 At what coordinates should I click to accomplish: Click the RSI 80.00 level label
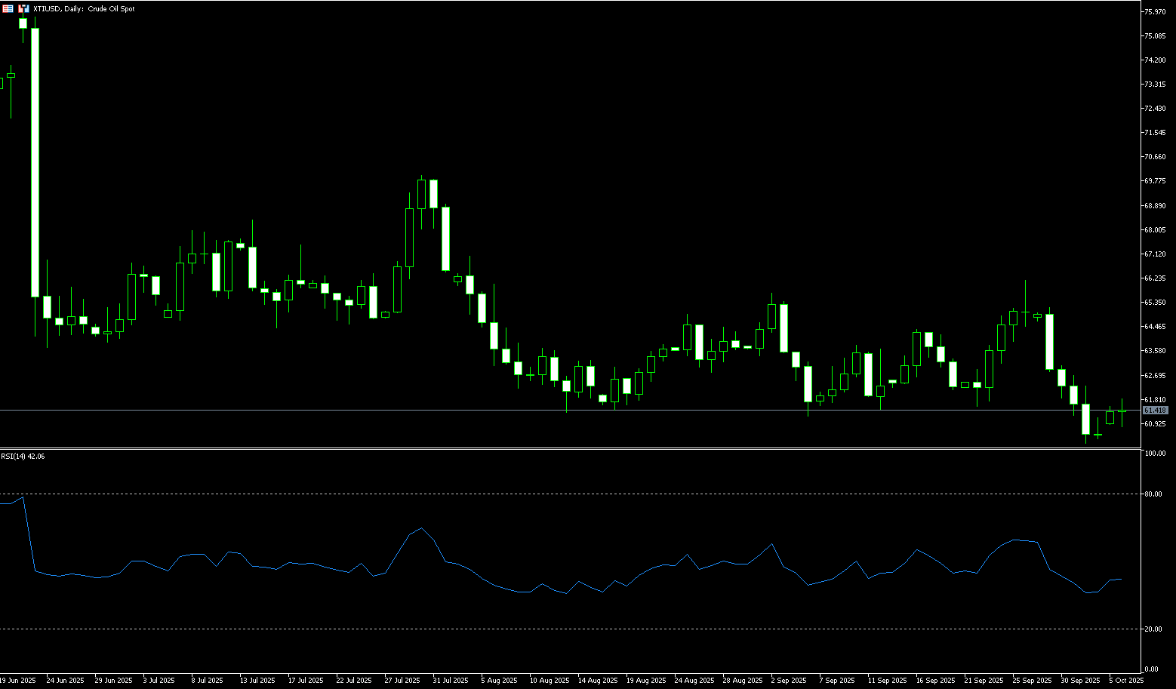click(1153, 494)
